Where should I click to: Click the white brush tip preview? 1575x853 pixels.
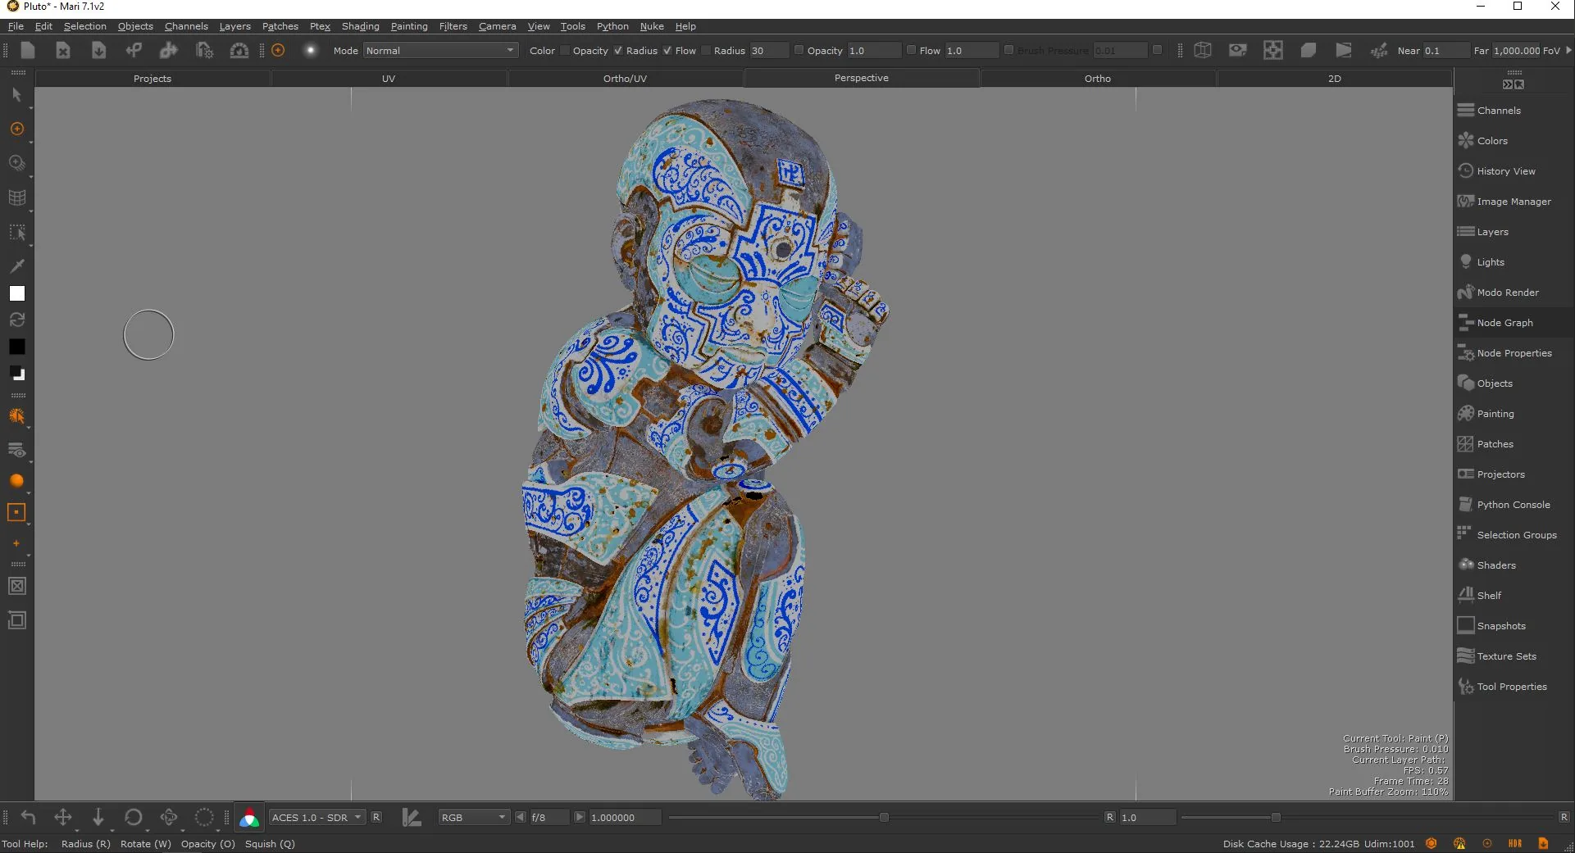tap(311, 51)
